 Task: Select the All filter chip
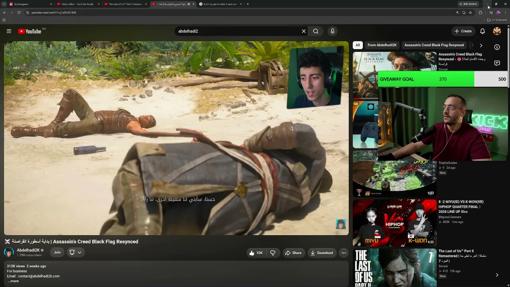[x=358, y=45]
